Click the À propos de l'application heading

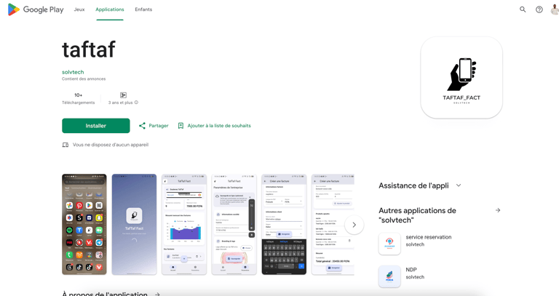click(105, 294)
